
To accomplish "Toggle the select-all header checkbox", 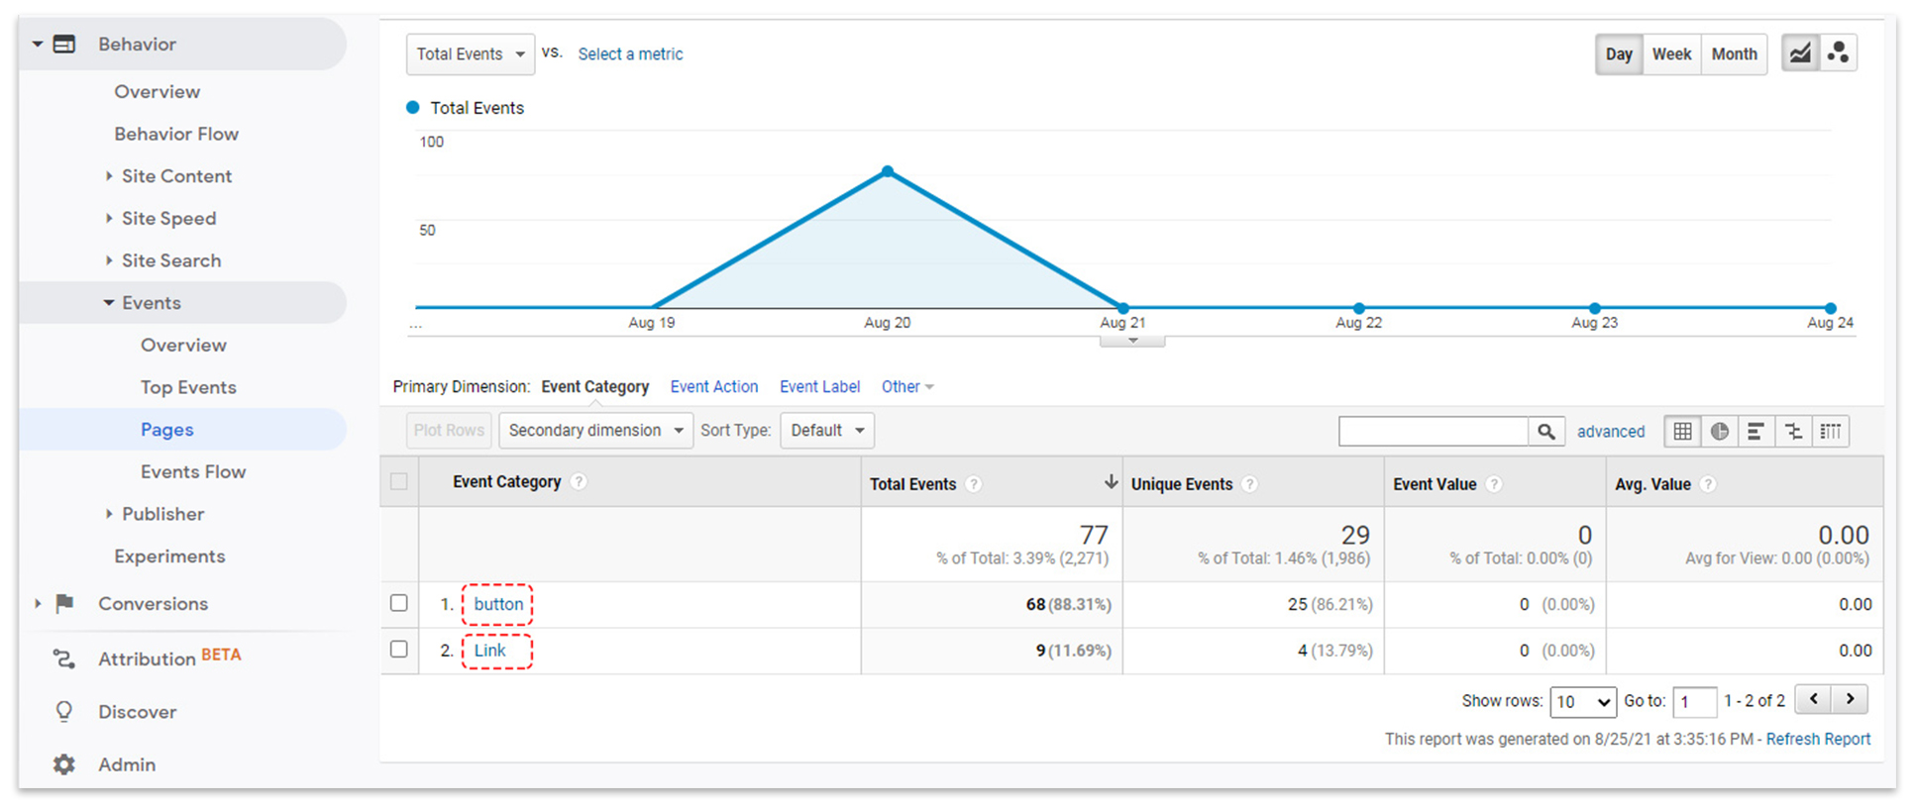I will pyautogui.click(x=399, y=481).
